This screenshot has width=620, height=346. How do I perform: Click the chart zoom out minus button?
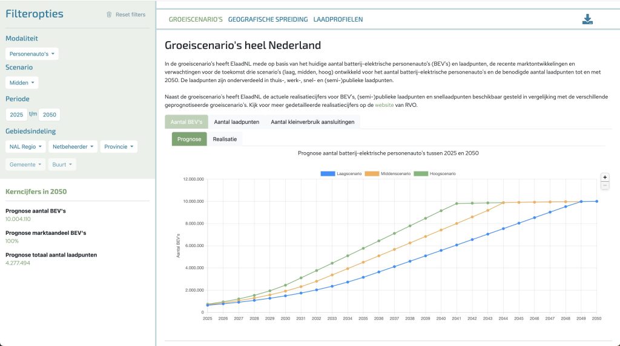[x=604, y=186]
